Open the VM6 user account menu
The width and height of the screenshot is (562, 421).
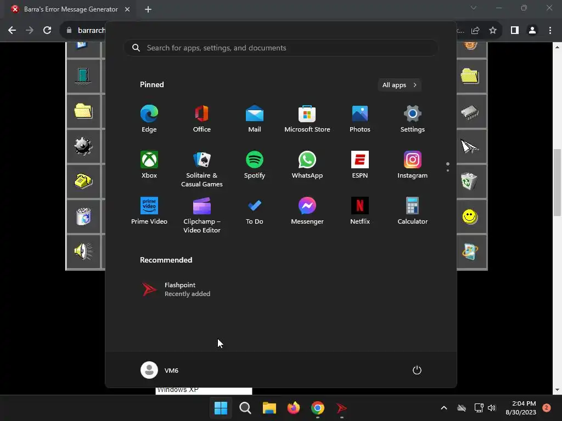pos(160,370)
